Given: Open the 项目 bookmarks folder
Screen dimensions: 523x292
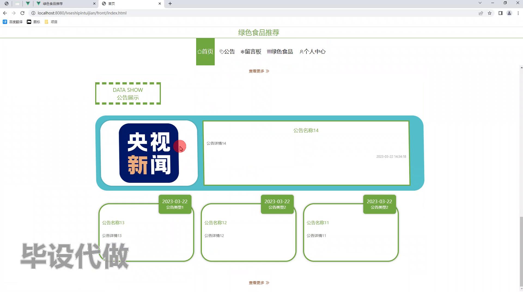Looking at the screenshot, I should (51, 22).
